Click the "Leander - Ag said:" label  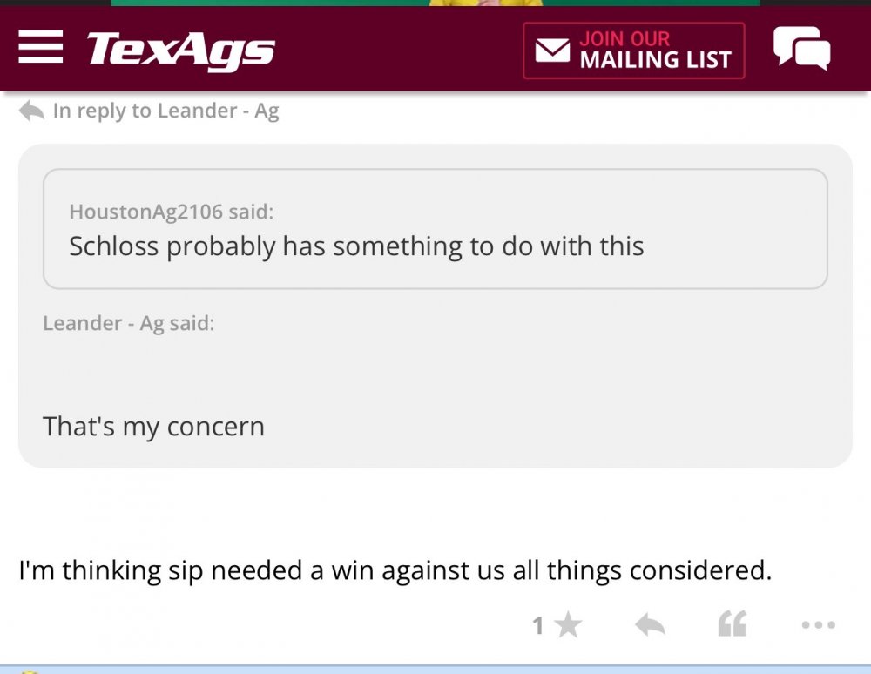pos(128,323)
